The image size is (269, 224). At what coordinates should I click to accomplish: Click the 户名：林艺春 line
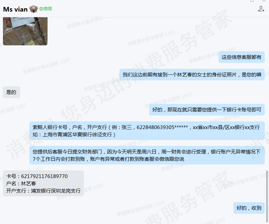click(x=21, y=184)
